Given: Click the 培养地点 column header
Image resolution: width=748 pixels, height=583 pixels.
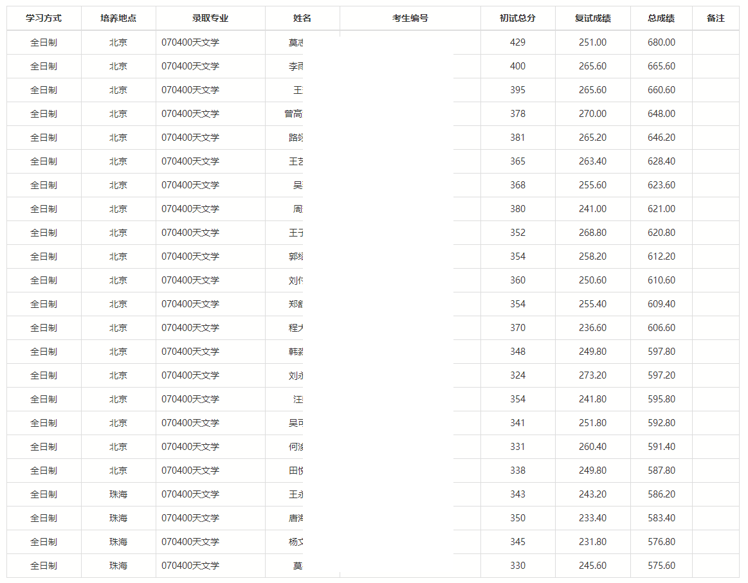Looking at the screenshot, I should (118, 18).
